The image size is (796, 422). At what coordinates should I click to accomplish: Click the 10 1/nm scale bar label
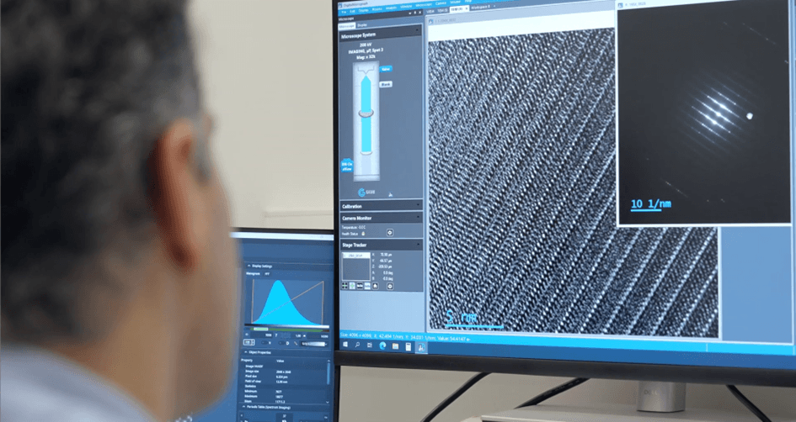pyautogui.click(x=651, y=203)
